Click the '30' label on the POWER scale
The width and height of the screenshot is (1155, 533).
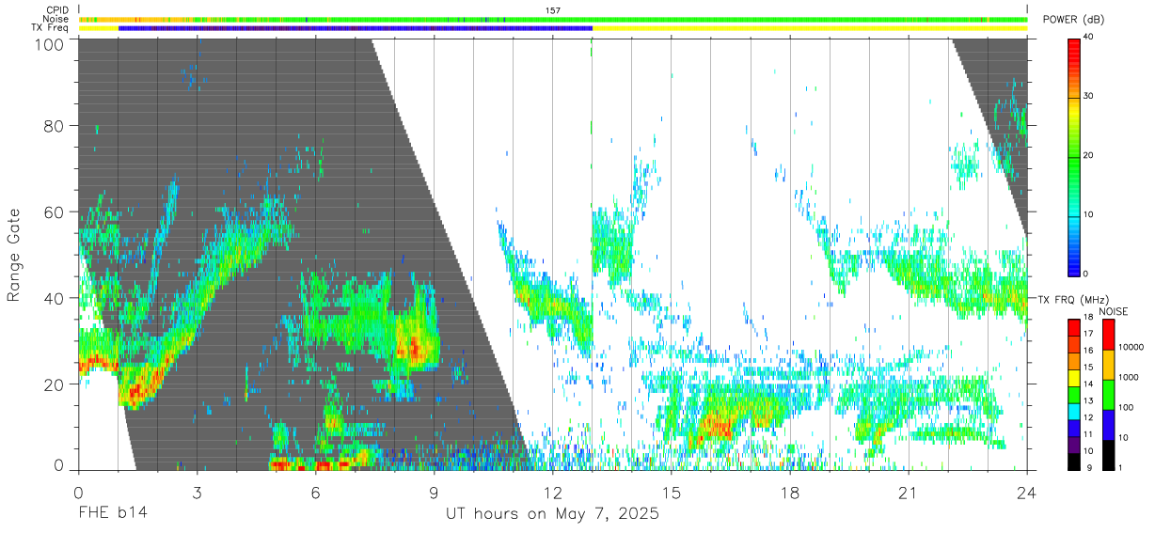[x=1089, y=96]
